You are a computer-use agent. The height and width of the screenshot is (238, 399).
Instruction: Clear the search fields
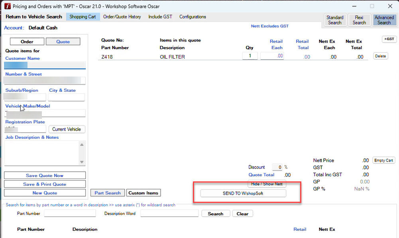(x=242, y=214)
